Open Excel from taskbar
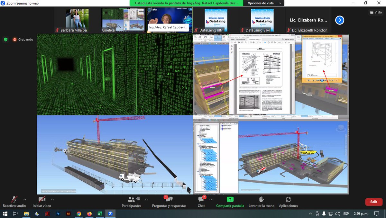This screenshot has height=218, width=386. (100, 213)
